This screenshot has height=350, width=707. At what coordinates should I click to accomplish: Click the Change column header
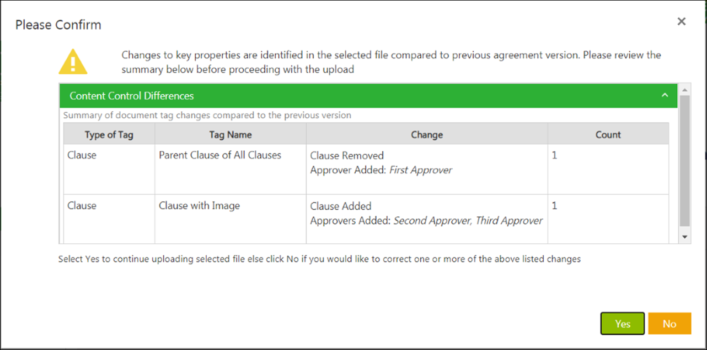pos(426,135)
